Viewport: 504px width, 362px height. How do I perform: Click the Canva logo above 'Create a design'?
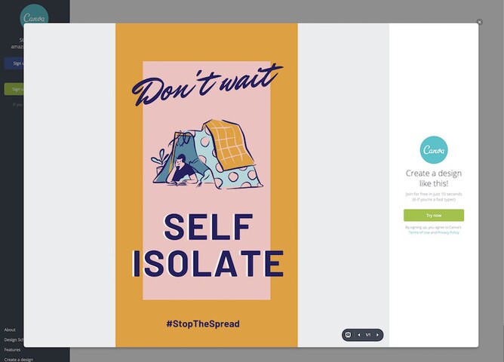tap(434, 149)
